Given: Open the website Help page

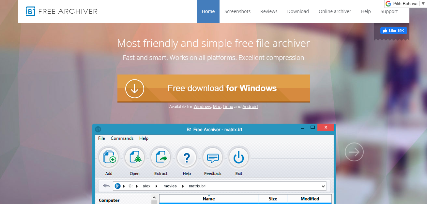Looking at the screenshot, I should tap(366, 11).
